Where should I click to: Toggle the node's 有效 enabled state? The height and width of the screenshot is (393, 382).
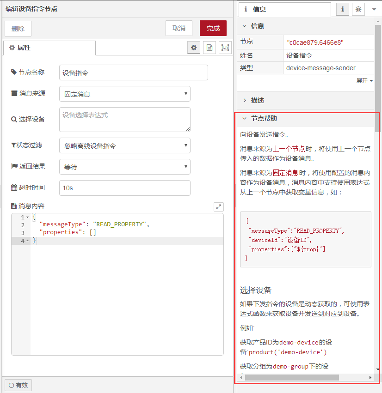coord(18,385)
